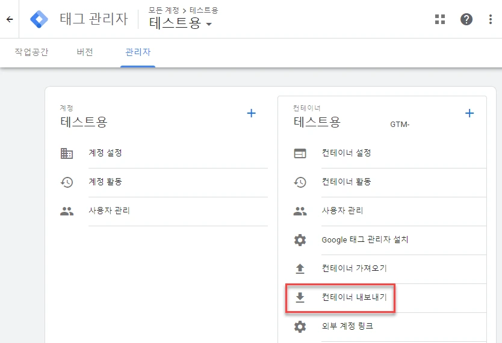Viewport: 502px width, 343px height.
Task: Go back using the left arrow icon
Action: [x=10, y=19]
